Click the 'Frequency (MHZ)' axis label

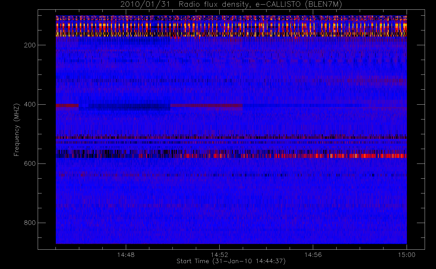coord(17,130)
